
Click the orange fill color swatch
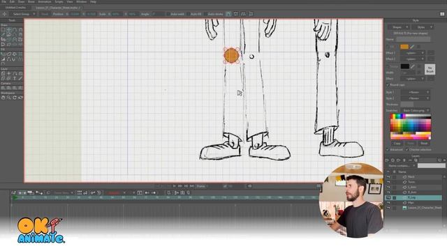(404, 47)
